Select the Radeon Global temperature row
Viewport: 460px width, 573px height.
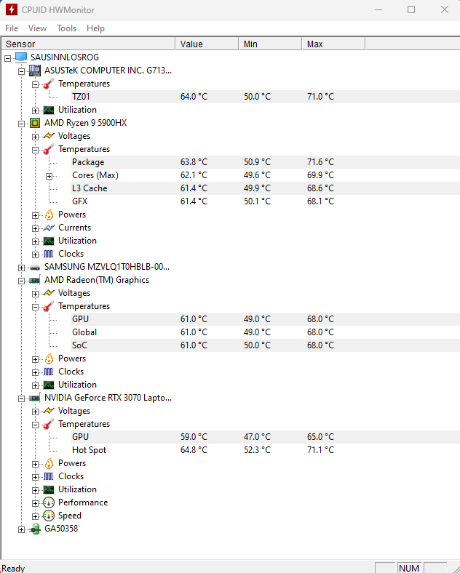click(x=265, y=332)
